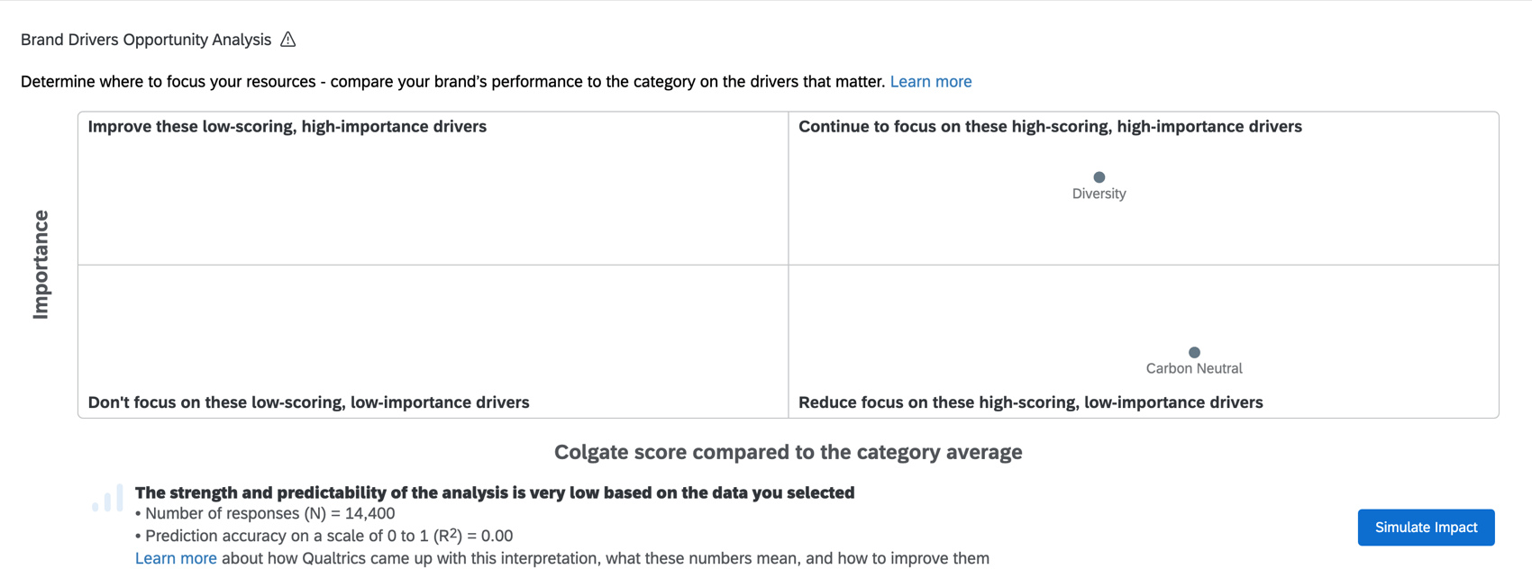
Task: Click the Importance axis label
Action: 41,263
